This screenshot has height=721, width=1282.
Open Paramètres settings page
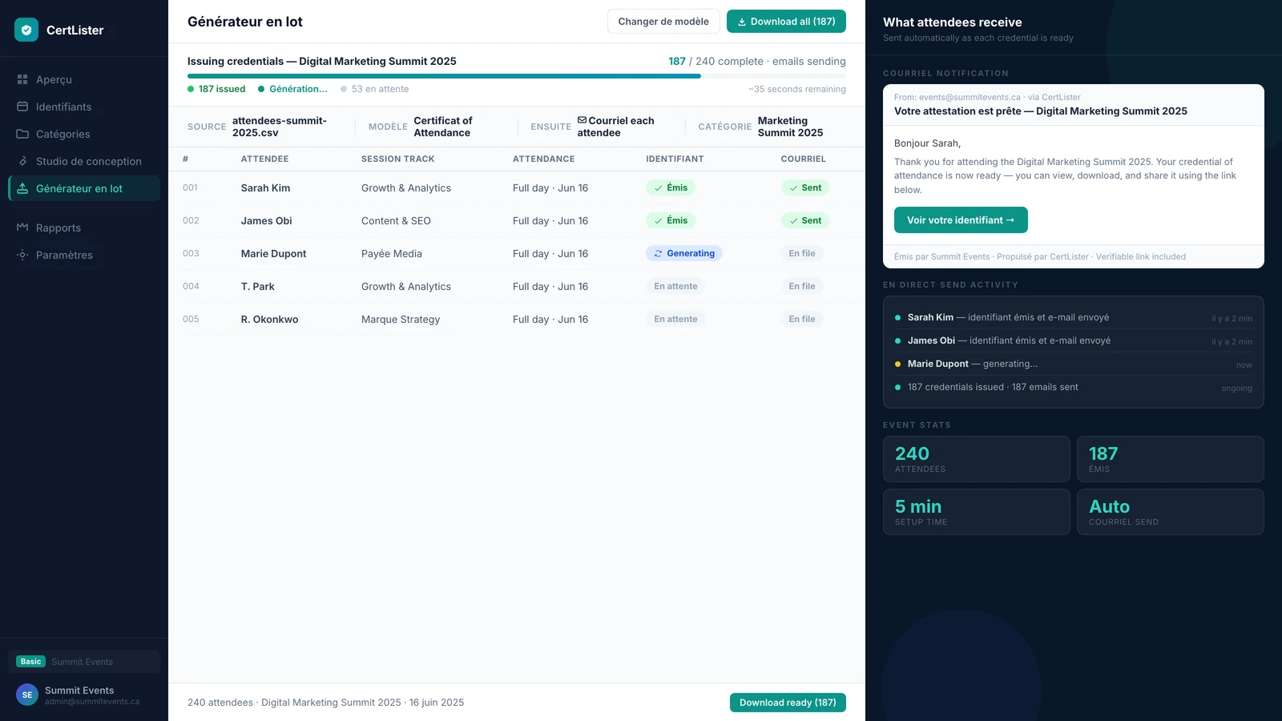(84, 255)
